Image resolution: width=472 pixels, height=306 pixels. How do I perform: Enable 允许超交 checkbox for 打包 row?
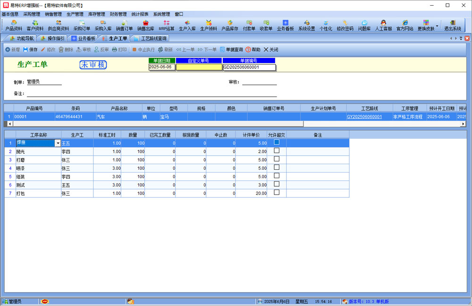pos(277,193)
